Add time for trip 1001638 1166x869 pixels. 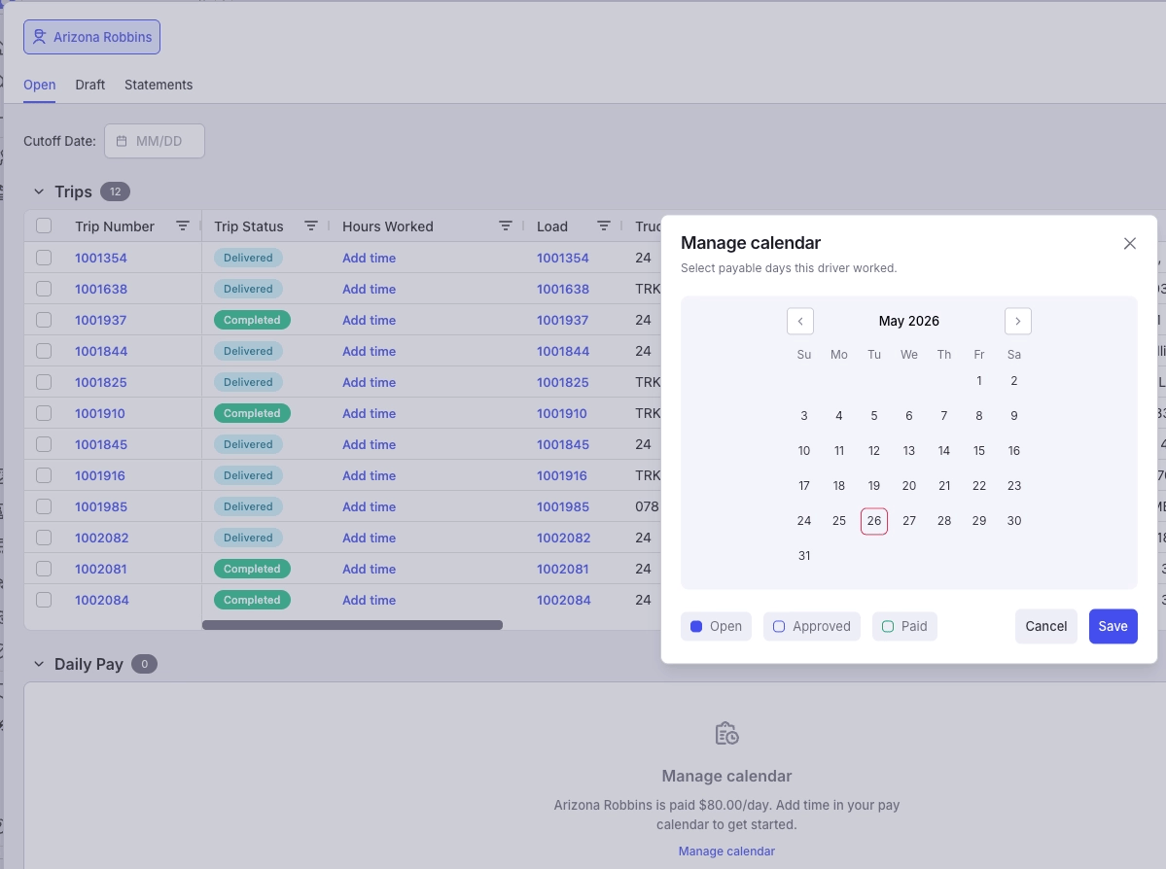tap(369, 289)
